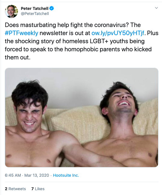Click the Mar 13, 2020 date

click(37, 175)
